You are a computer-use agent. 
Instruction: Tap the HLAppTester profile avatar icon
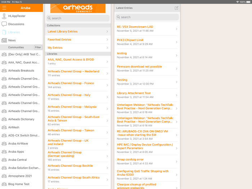(x=4, y=16)
